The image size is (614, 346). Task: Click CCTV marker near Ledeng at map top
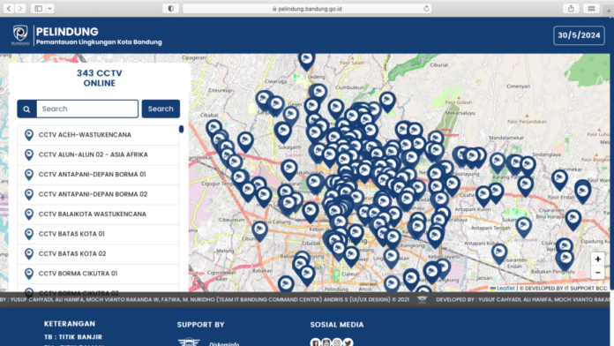click(307, 60)
